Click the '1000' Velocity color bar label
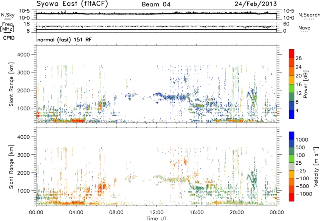320x221 pixels. pyautogui.click(x=302, y=140)
